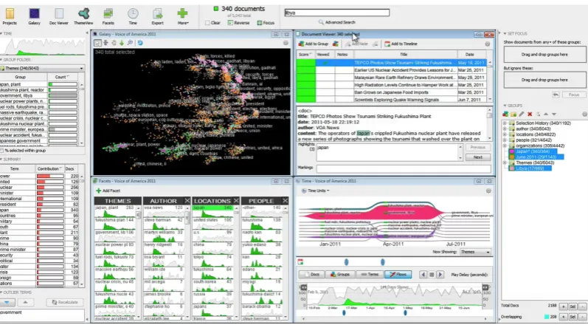This screenshot has width=588, height=325.
Task: Select the zoom magnifier tool in Galaxy
Action: click(130, 43)
